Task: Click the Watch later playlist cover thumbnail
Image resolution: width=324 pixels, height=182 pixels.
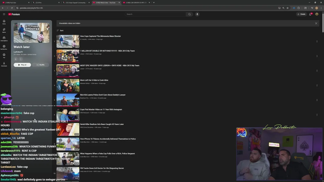Action: coord(31,33)
